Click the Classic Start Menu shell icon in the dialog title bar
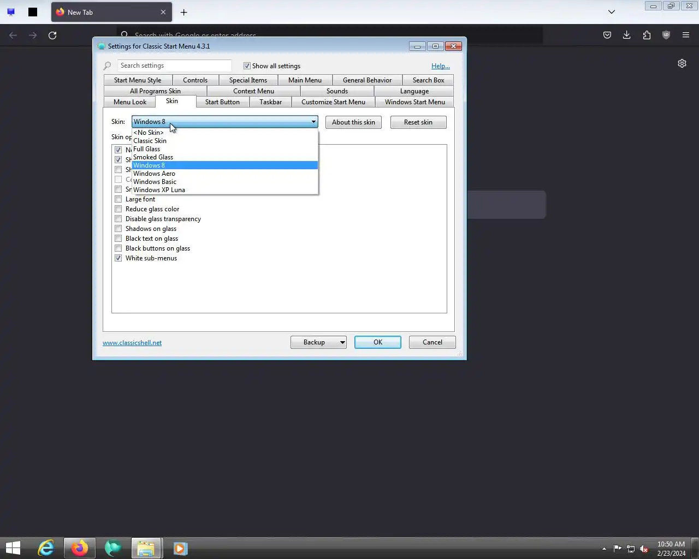This screenshot has width=699, height=559. [x=101, y=46]
